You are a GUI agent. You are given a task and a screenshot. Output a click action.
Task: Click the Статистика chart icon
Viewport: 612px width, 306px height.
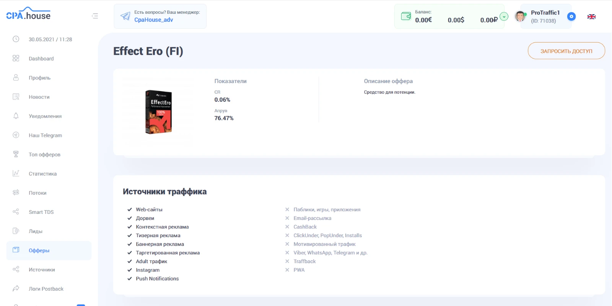click(x=16, y=173)
